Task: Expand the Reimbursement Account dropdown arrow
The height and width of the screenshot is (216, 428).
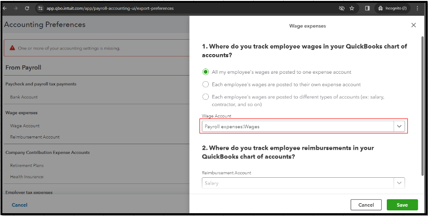Action: (x=399, y=183)
